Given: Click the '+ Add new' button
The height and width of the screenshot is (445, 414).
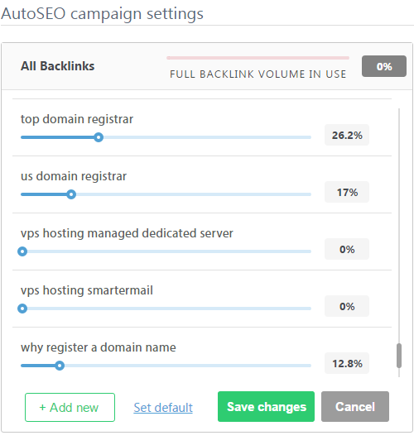Looking at the screenshot, I should 70,407.
